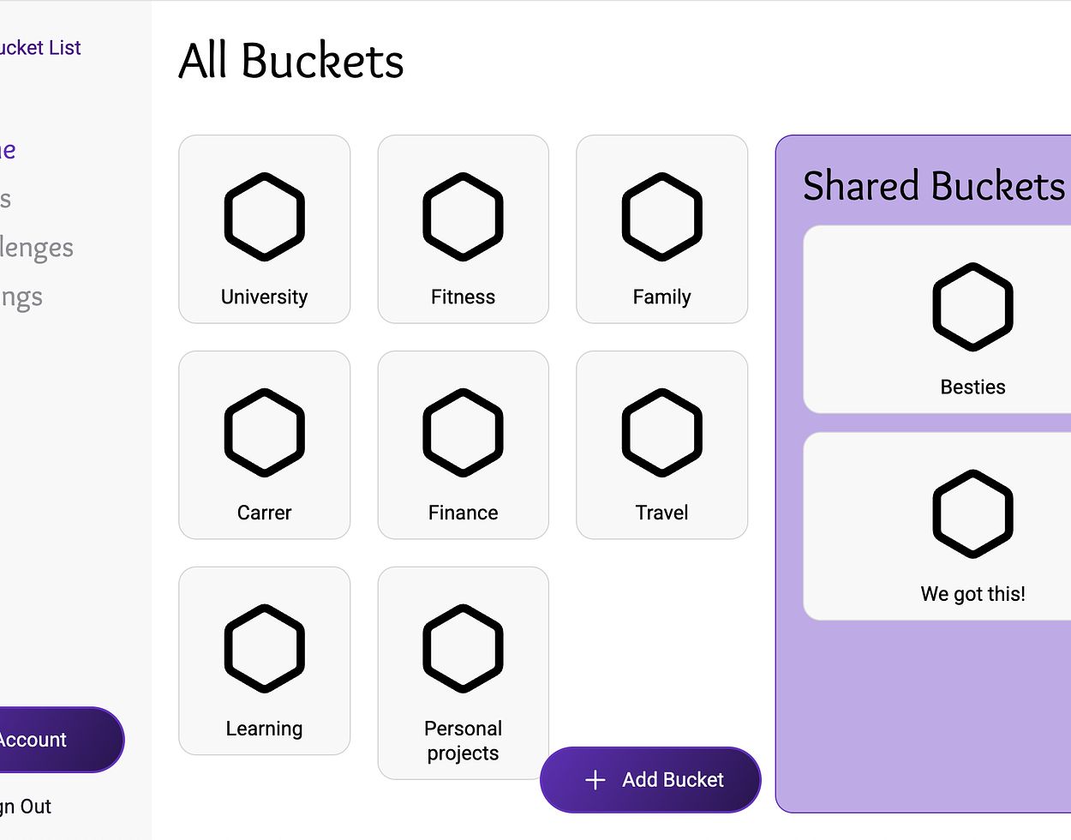Click the Personal projects bucket label

(x=463, y=741)
